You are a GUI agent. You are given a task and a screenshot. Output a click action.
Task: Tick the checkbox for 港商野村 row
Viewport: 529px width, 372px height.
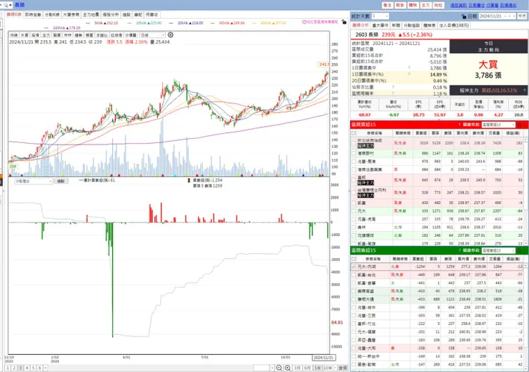pyautogui.click(x=354, y=153)
